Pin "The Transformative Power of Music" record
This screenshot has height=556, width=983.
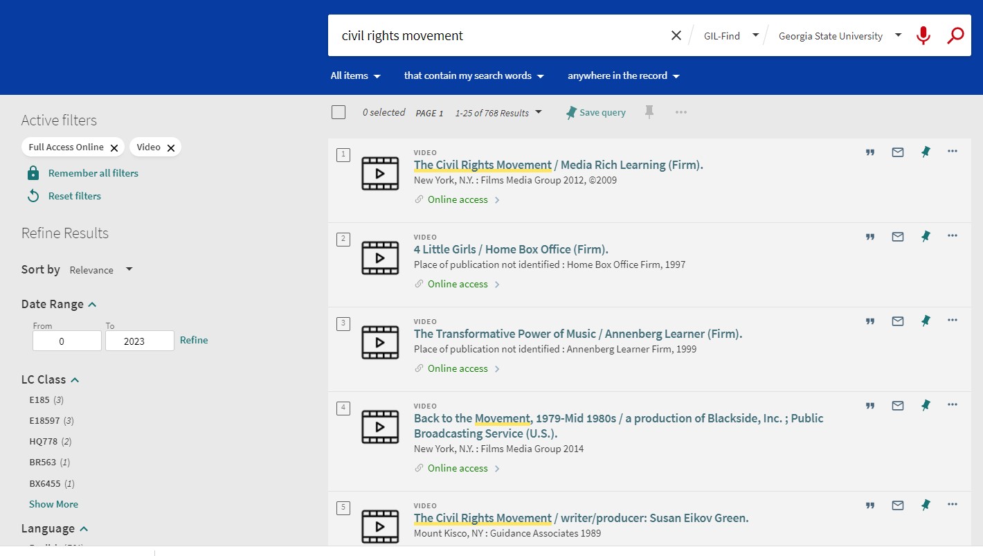coord(926,320)
